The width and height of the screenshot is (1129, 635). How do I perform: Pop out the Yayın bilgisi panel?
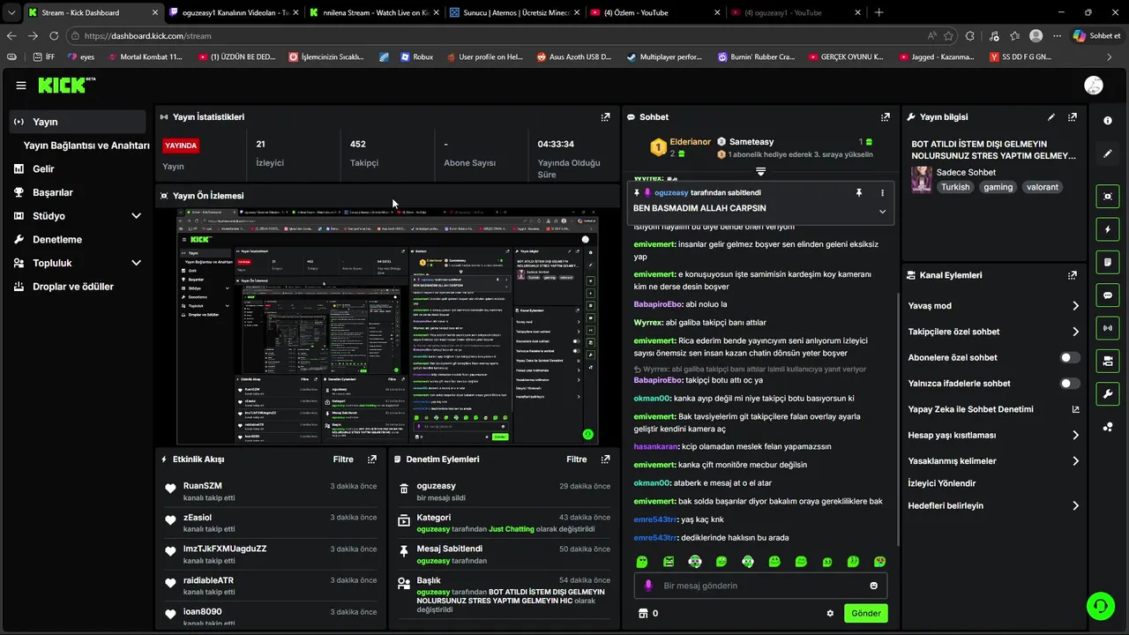click(x=1073, y=116)
